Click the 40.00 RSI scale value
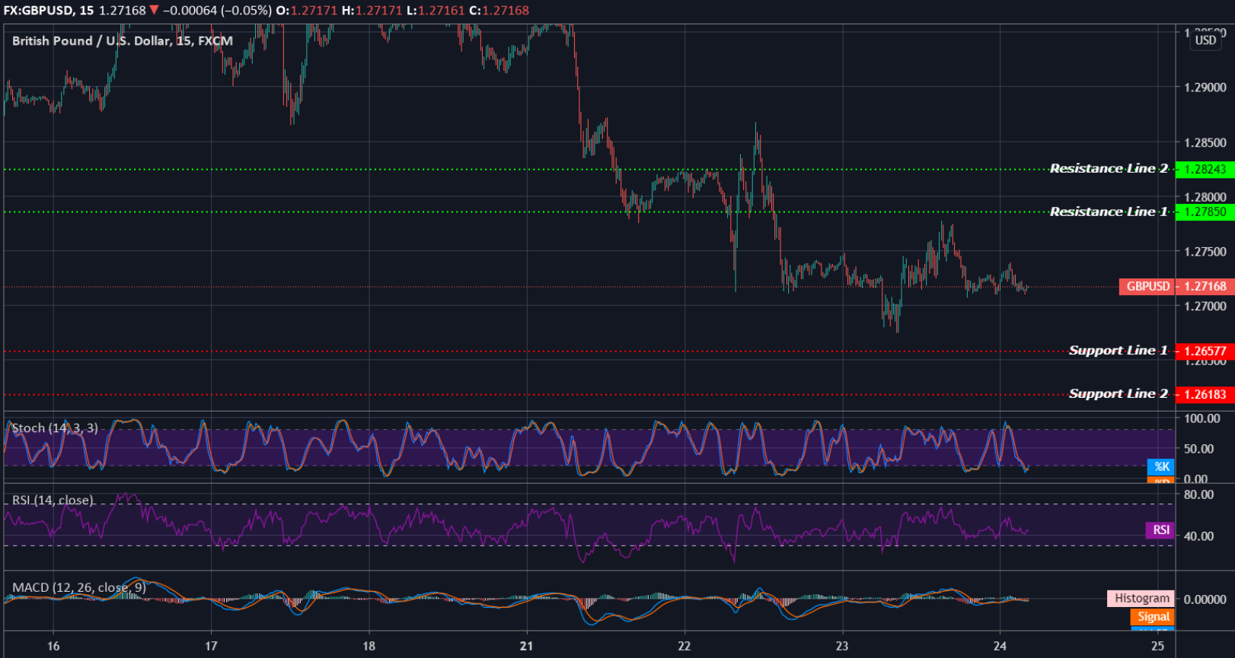 [x=1199, y=536]
